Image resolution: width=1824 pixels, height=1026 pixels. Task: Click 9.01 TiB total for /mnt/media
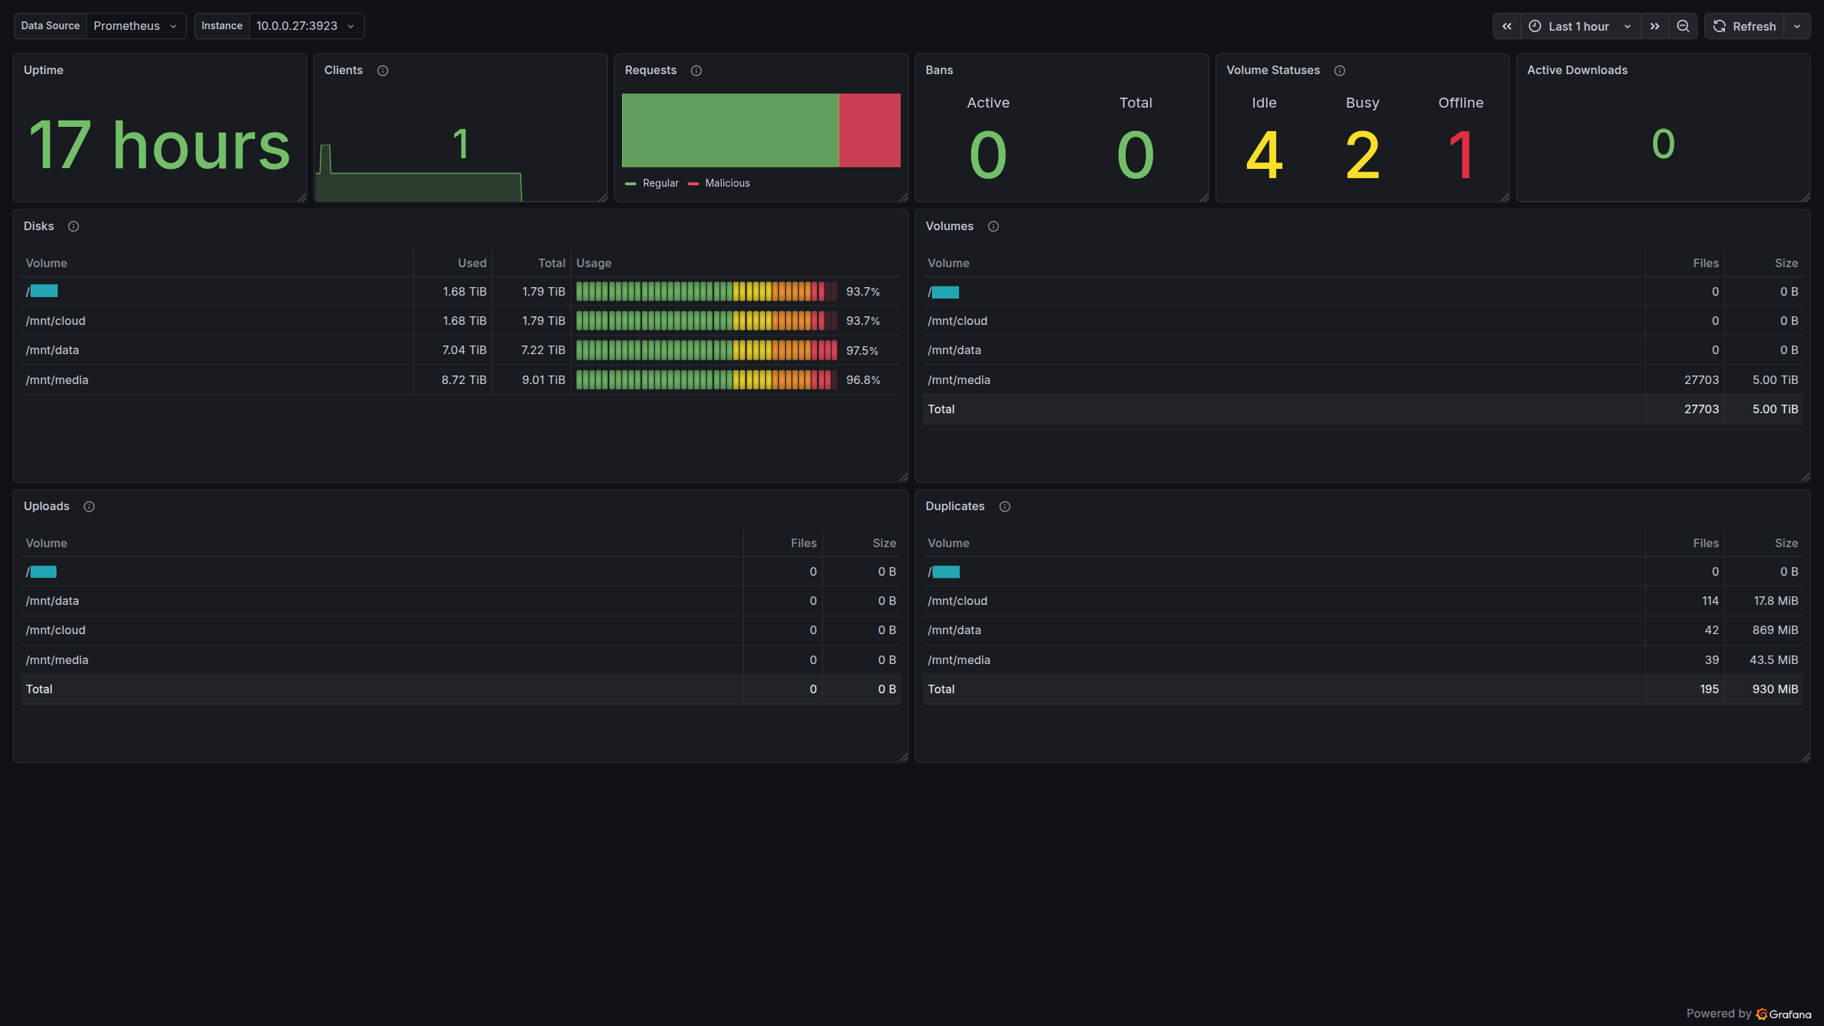543,380
